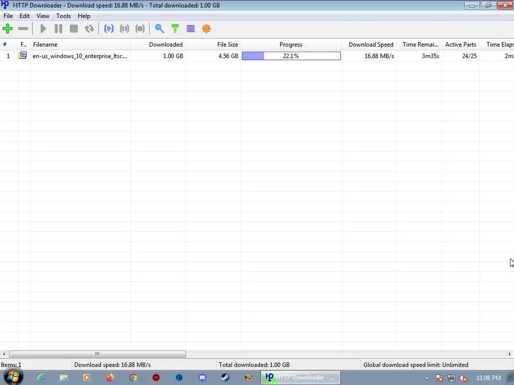Sort by the Filename column header
The image size is (514, 385).
click(x=80, y=45)
